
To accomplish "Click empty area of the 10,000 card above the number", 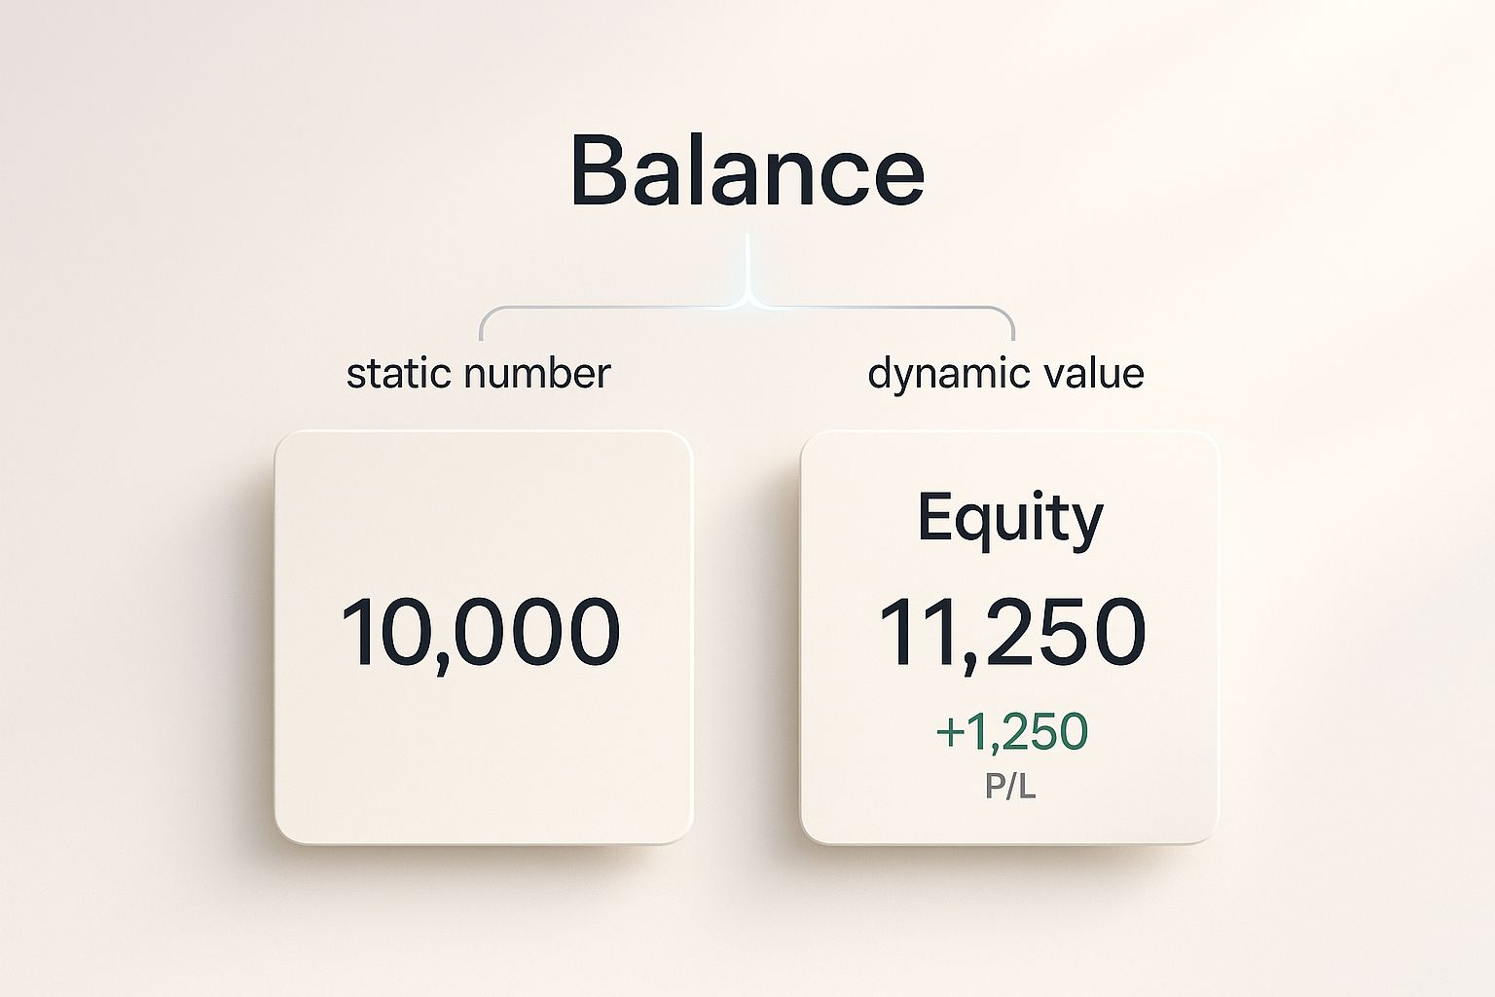I will coord(483,516).
